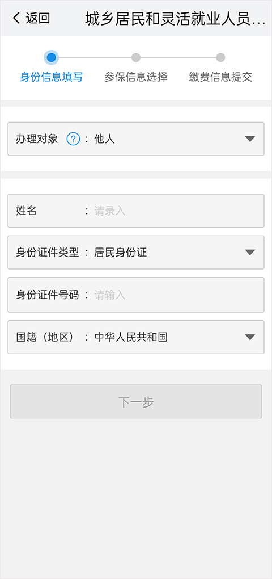
Task: Click the page title 城乡居民和灵活就业人员
Action: click(175, 19)
